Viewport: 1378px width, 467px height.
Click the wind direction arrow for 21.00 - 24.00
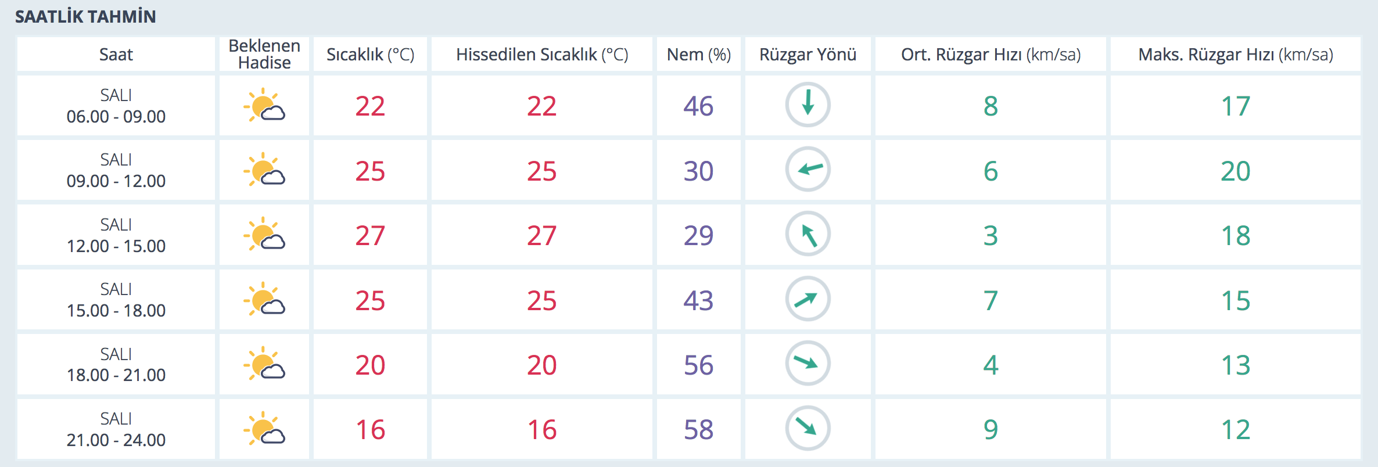[808, 429]
